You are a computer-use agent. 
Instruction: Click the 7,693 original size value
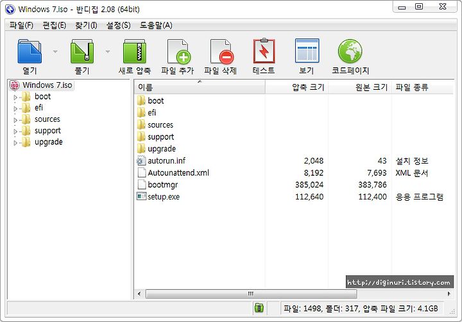pyautogui.click(x=377, y=173)
